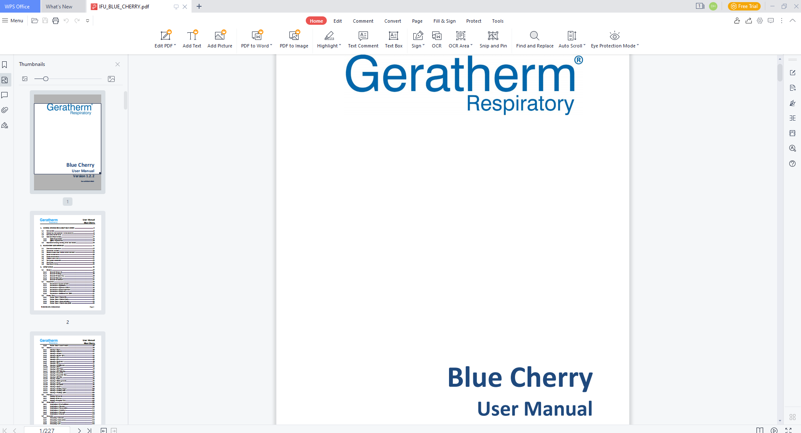The image size is (801, 433).
Task: Redo the last action
Action: click(x=77, y=21)
